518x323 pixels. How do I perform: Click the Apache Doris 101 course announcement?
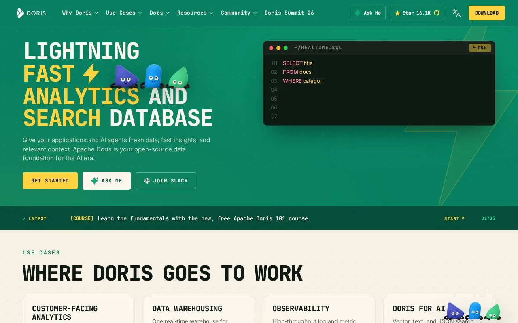(204, 218)
